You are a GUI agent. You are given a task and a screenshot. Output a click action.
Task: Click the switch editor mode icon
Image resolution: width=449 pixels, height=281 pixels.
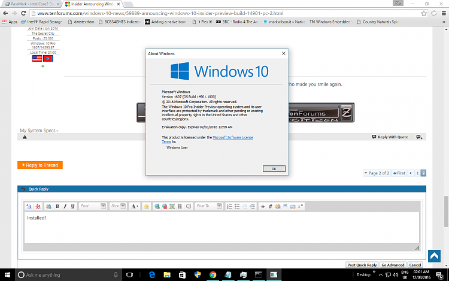tap(29, 206)
